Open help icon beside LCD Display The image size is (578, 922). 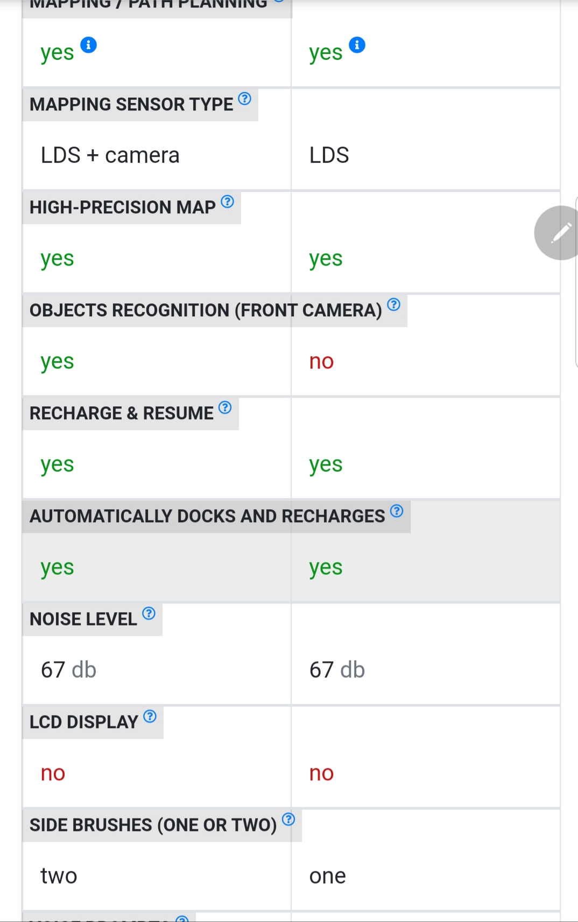coord(150,716)
